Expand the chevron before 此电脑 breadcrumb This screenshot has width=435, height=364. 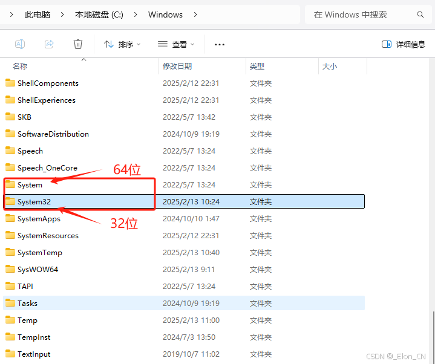click(x=11, y=15)
